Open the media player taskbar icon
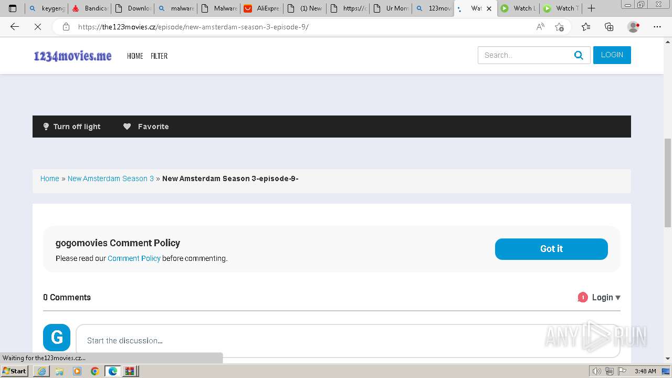Screen dimensions: 672x378 pos(77,371)
